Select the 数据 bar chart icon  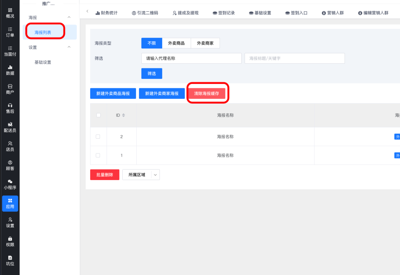(10, 68)
